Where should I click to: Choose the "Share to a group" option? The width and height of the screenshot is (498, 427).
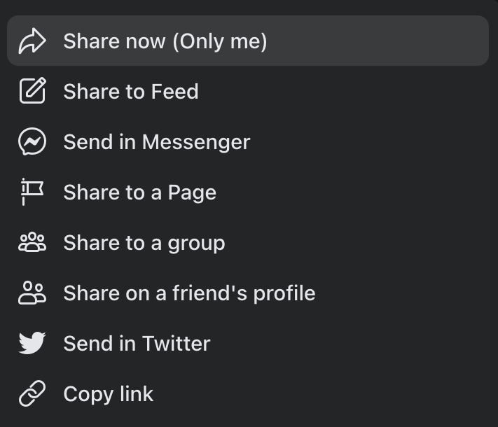coord(144,243)
